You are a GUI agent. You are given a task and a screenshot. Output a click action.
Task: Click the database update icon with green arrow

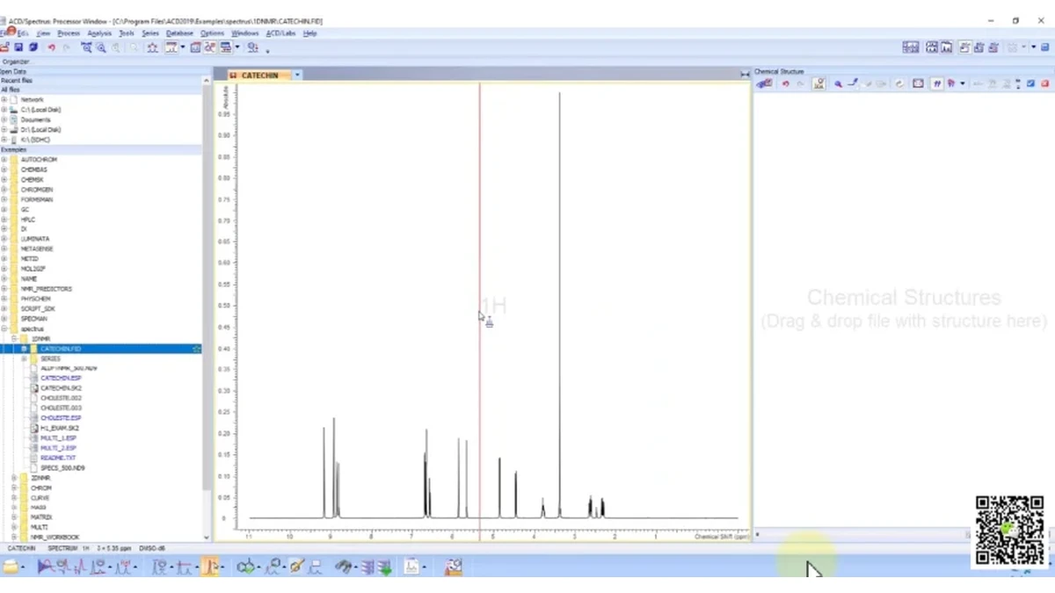click(384, 568)
